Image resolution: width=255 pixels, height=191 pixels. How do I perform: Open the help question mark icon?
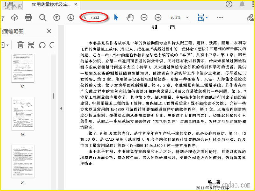point(229,4)
